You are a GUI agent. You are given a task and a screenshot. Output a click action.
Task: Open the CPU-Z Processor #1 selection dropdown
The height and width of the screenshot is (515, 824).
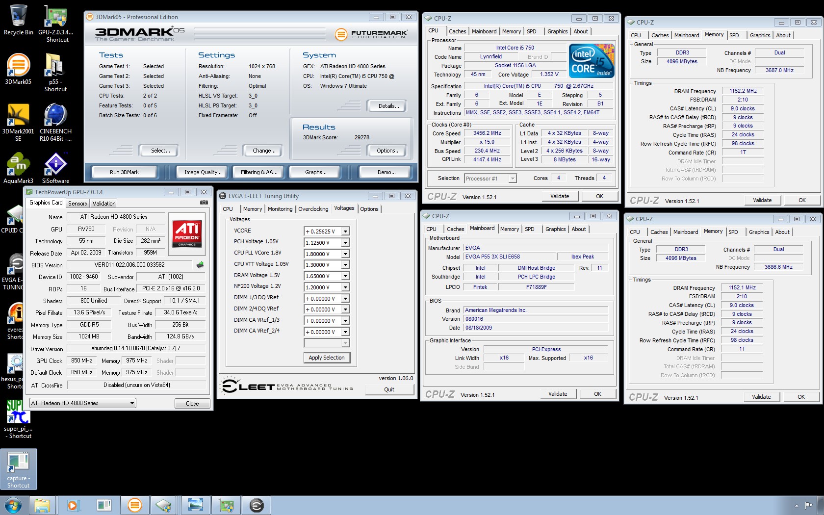click(x=490, y=179)
